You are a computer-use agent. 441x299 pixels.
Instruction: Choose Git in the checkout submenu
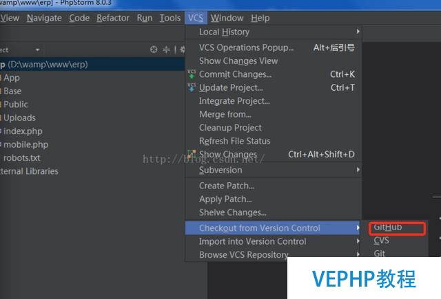(396, 254)
